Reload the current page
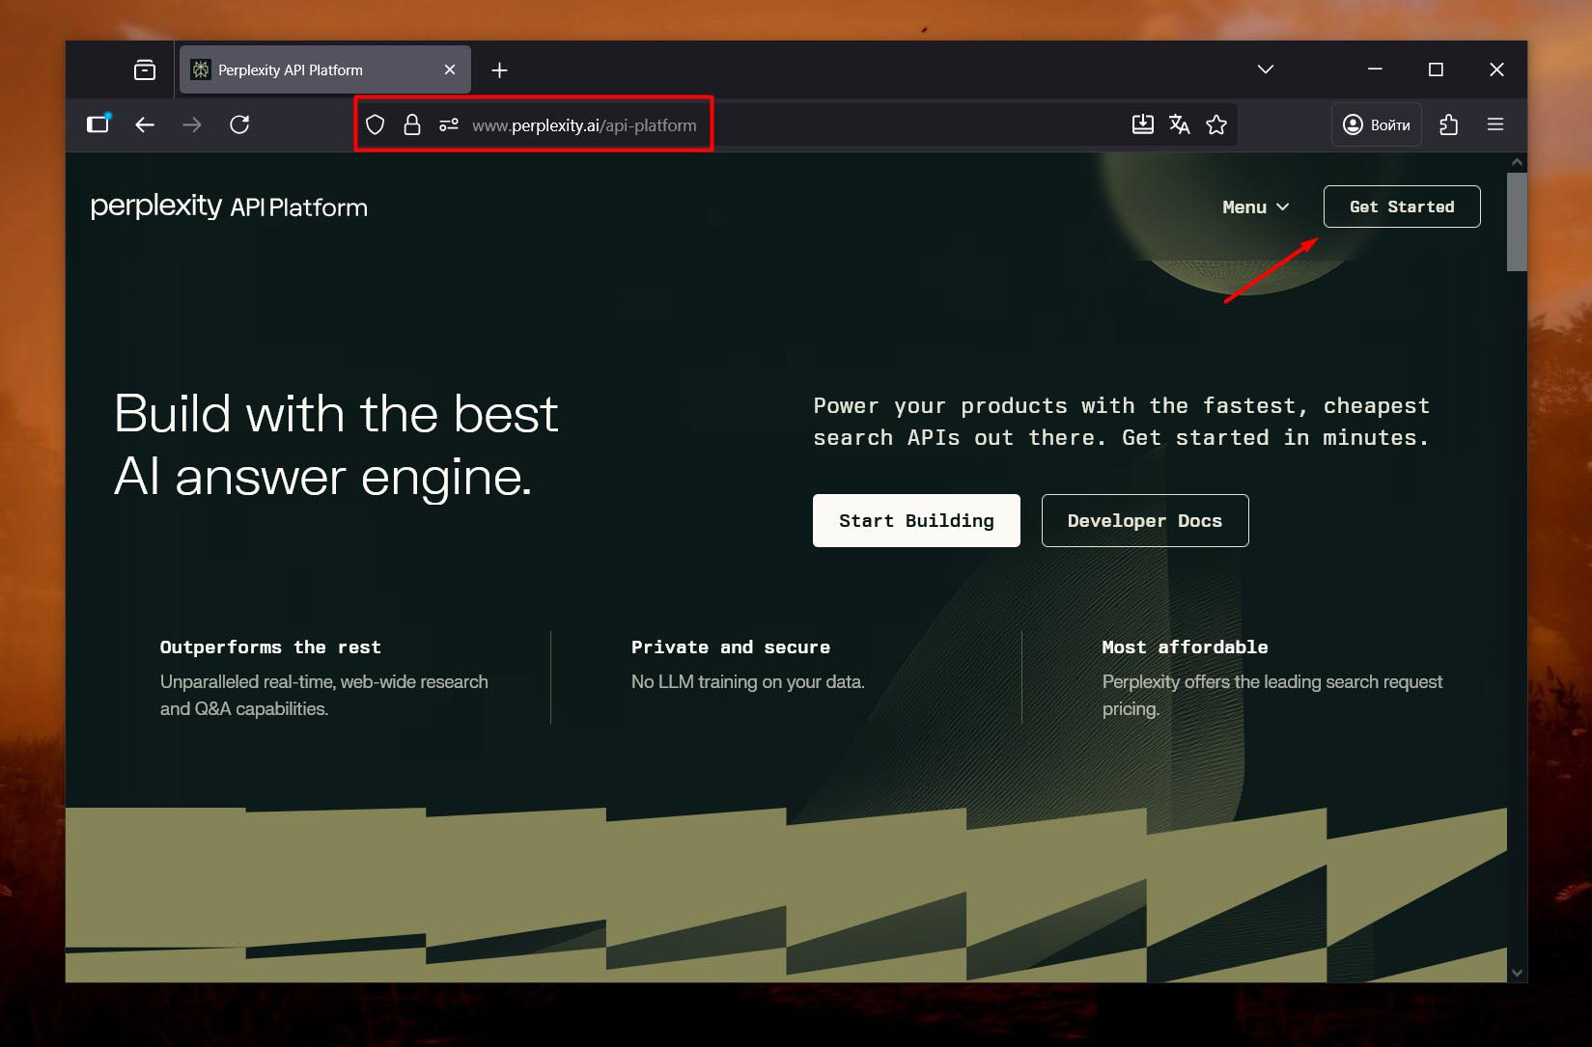Viewport: 1592px width, 1047px height. (x=239, y=124)
